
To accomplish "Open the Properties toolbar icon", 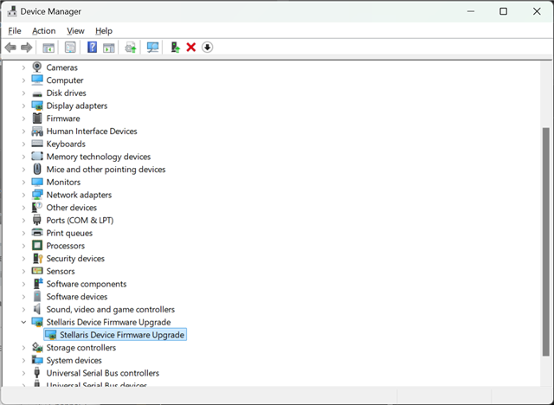I will [70, 48].
